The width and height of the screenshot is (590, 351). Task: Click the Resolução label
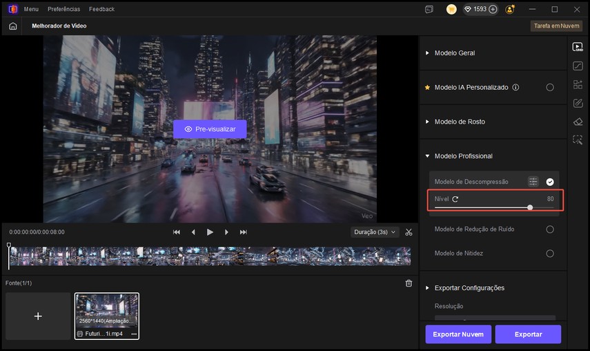[x=449, y=306]
